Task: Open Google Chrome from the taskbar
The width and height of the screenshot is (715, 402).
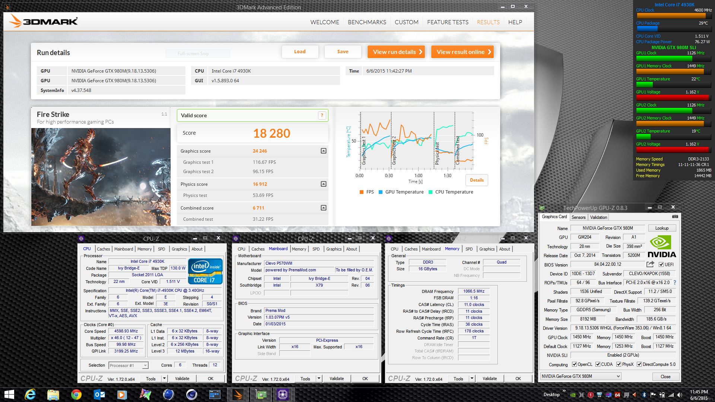Action: point(76,394)
